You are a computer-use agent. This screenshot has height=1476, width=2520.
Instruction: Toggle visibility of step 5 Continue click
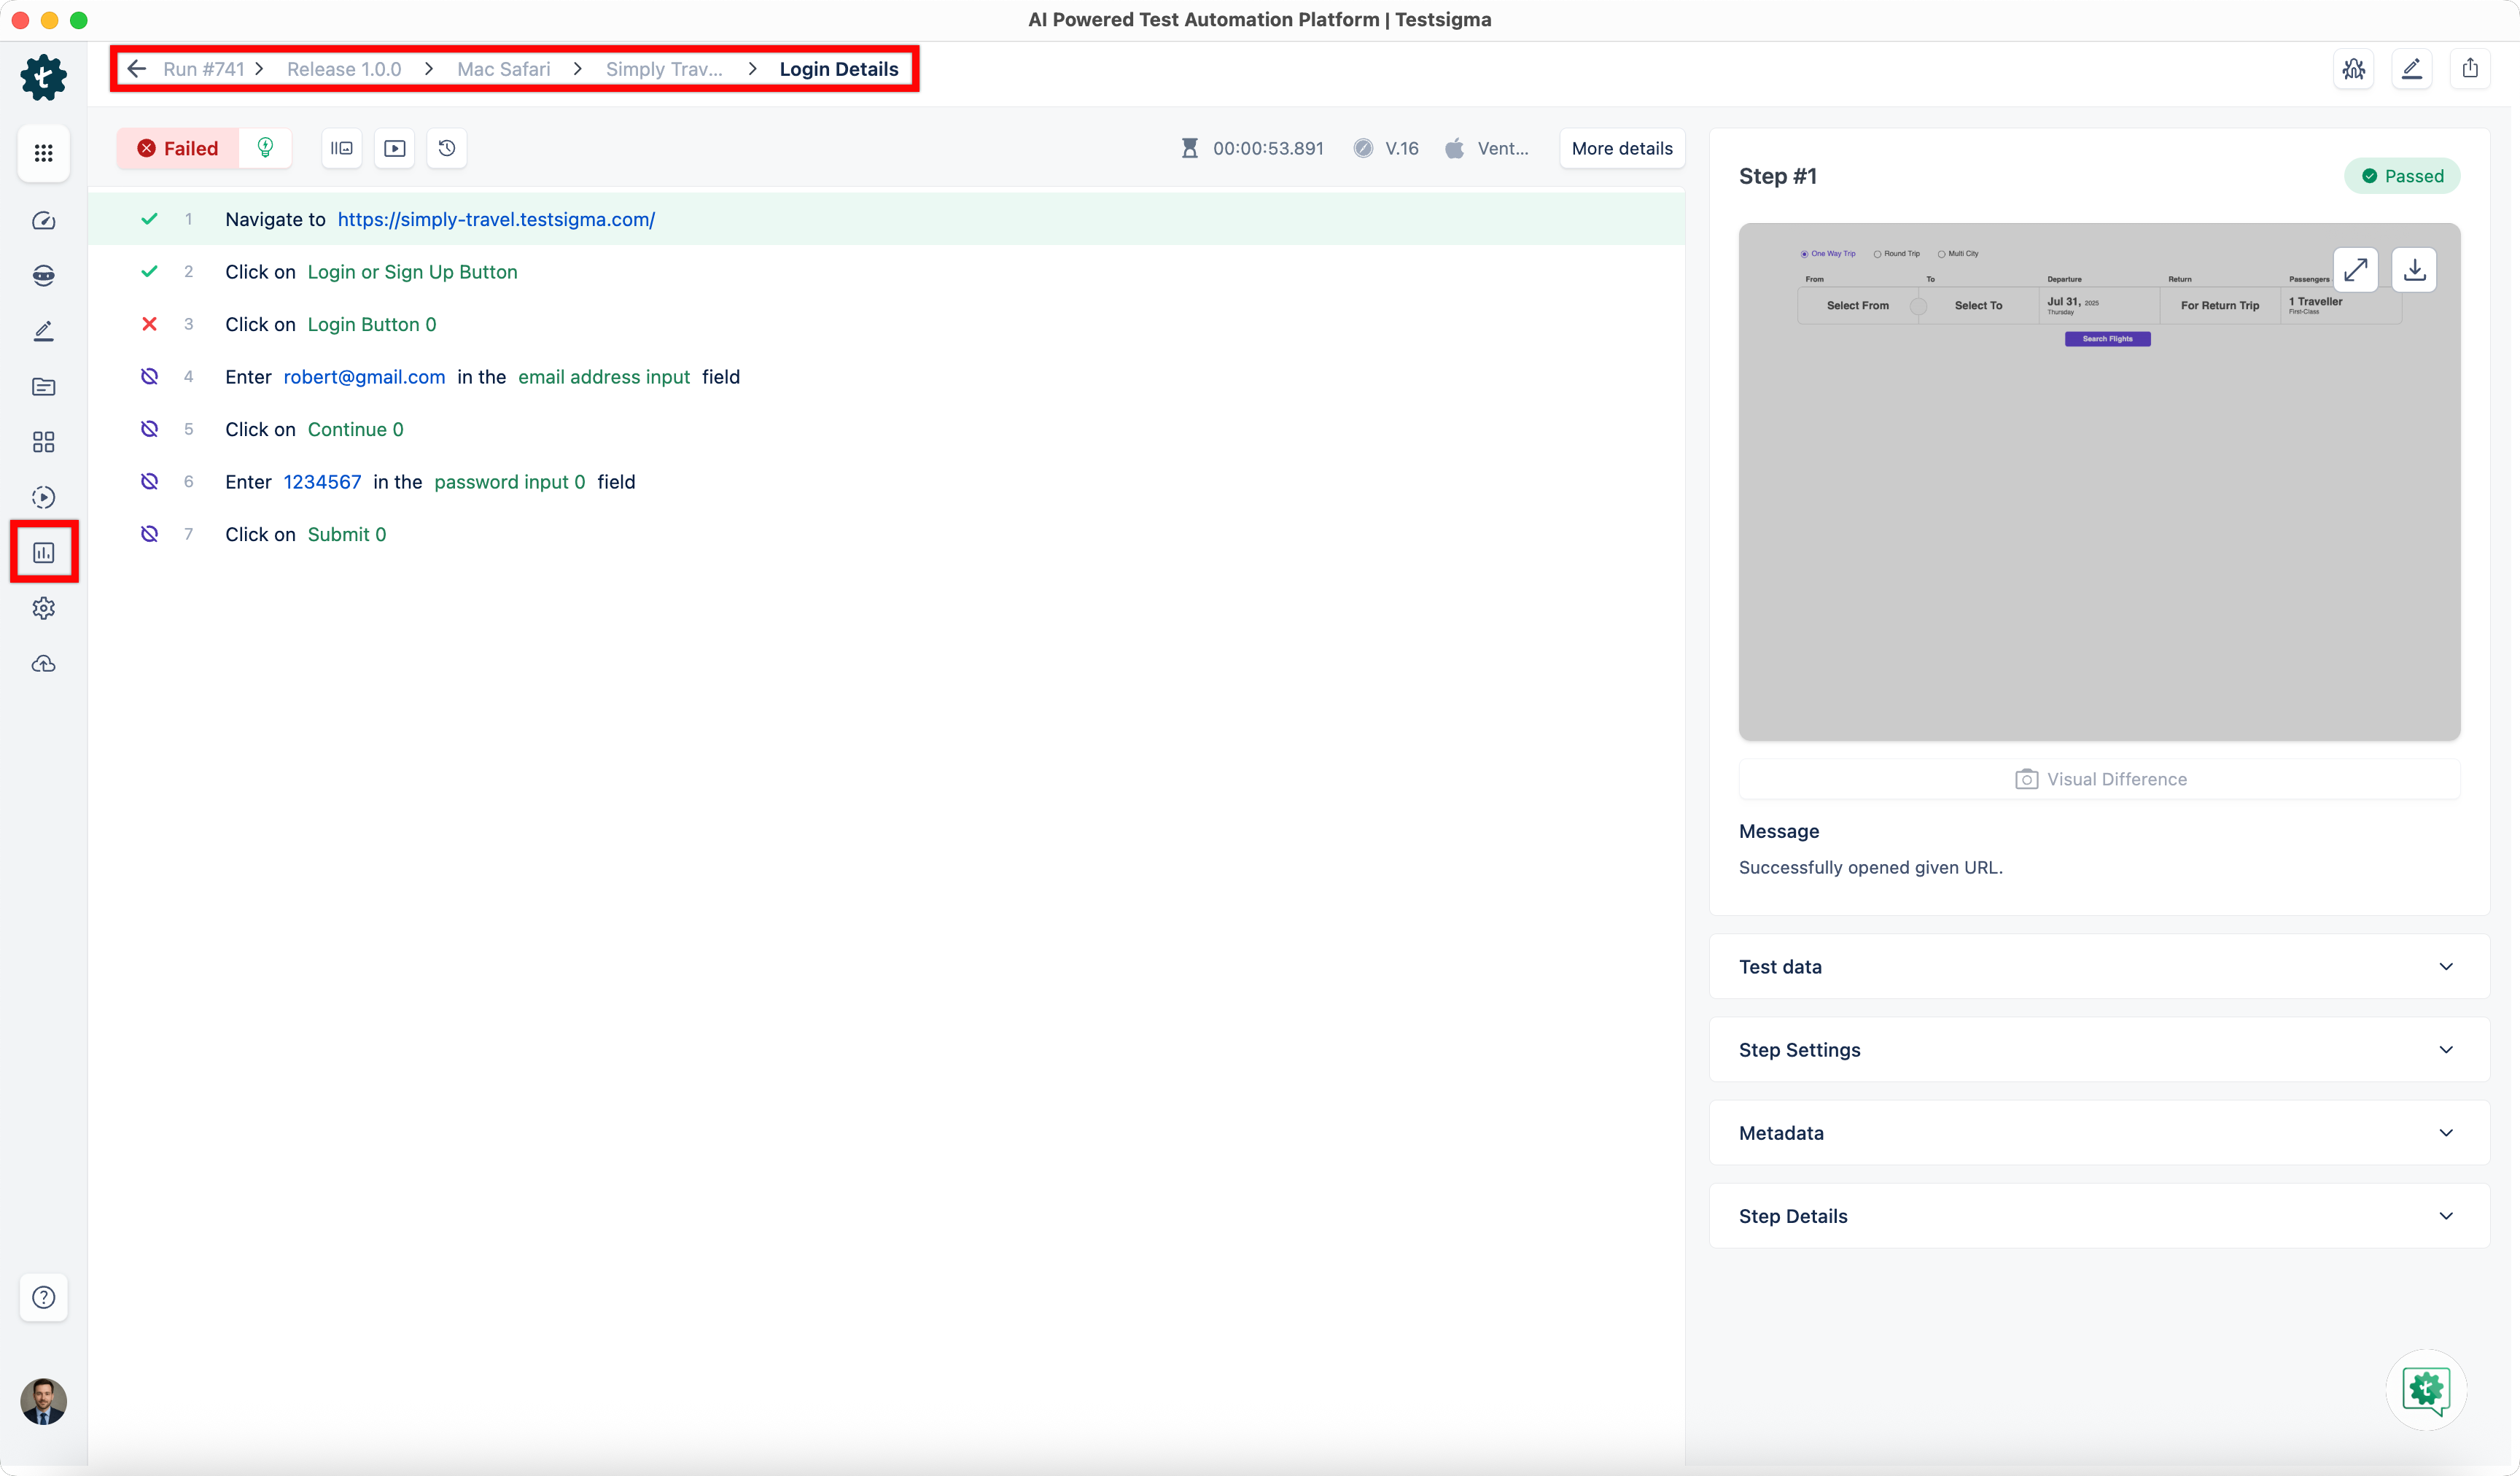coord(149,428)
